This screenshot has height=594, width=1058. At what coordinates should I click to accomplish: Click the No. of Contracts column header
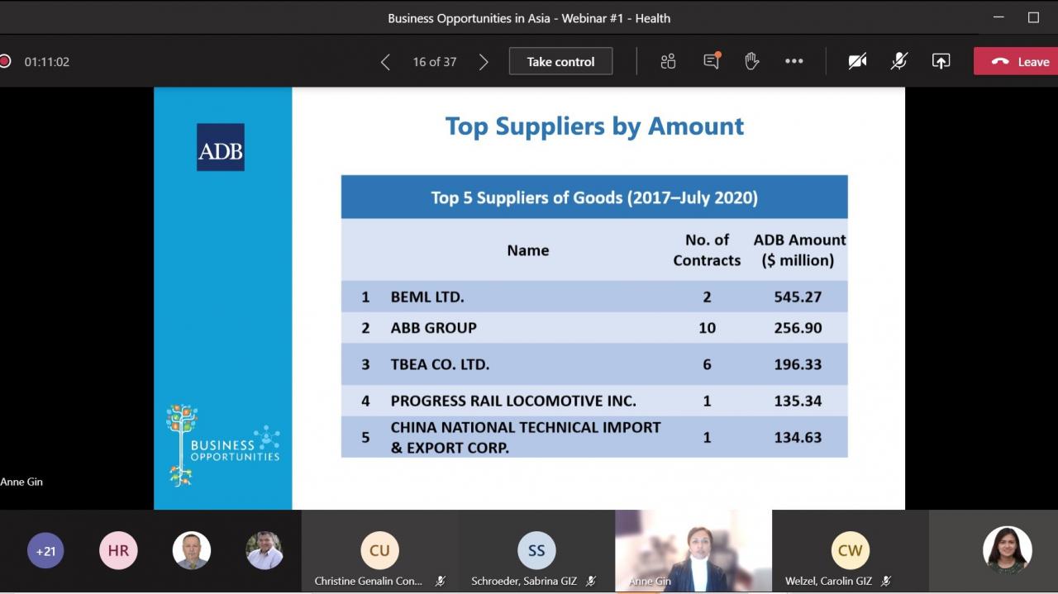(707, 249)
